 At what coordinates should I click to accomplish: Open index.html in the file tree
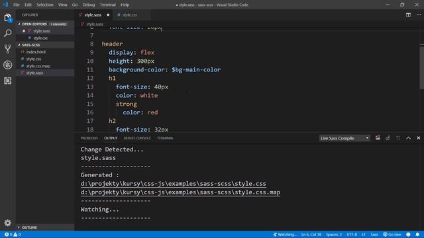click(45, 52)
